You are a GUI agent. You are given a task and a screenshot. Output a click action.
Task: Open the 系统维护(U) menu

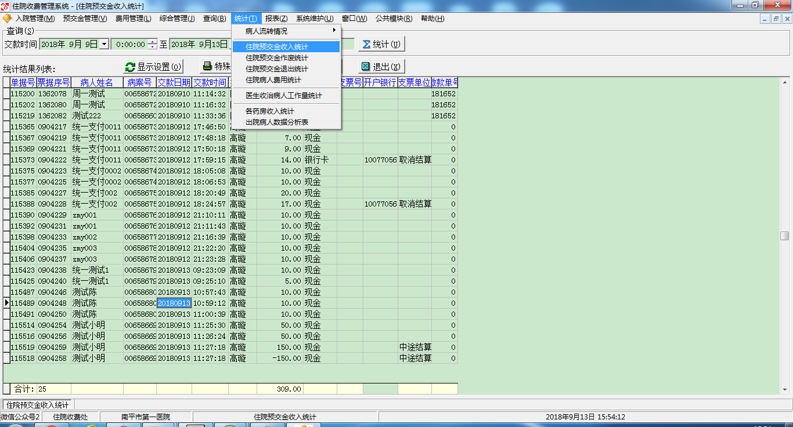[x=315, y=19]
